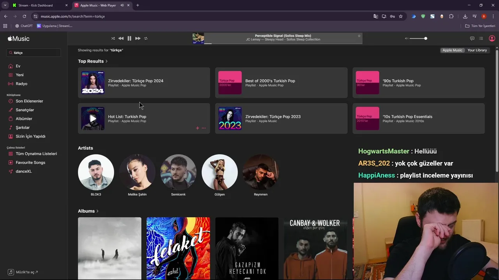Close the Apple Music - Web Player tab
Screen dimensions: 499x280
(128, 5)
